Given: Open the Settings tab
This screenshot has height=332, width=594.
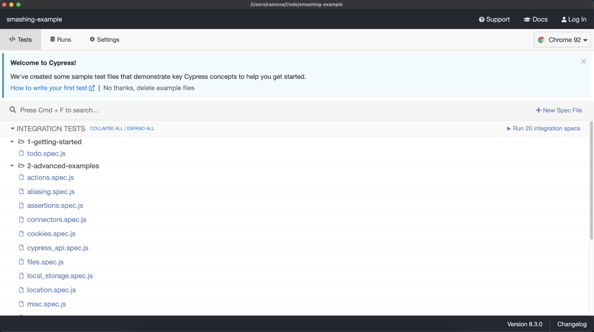Looking at the screenshot, I should click(x=104, y=40).
